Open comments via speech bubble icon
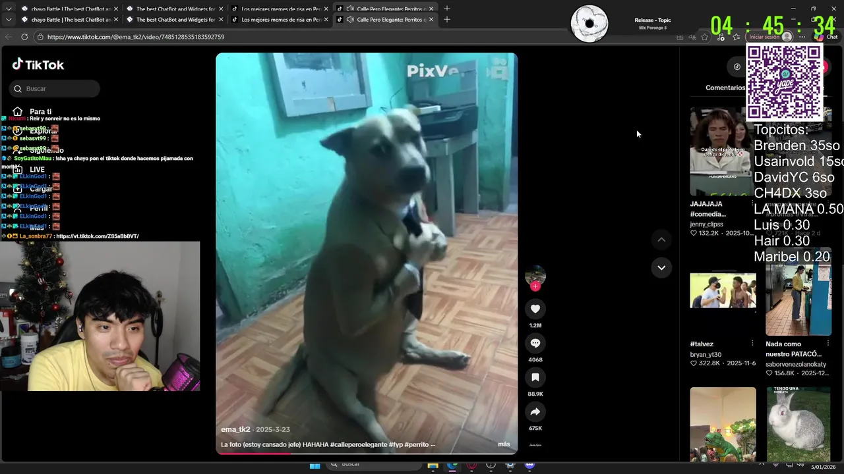This screenshot has height=474, width=844. [535, 343]
